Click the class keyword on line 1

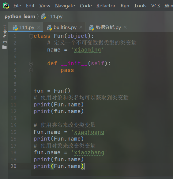pyautogui.click(x=42, y=36)
